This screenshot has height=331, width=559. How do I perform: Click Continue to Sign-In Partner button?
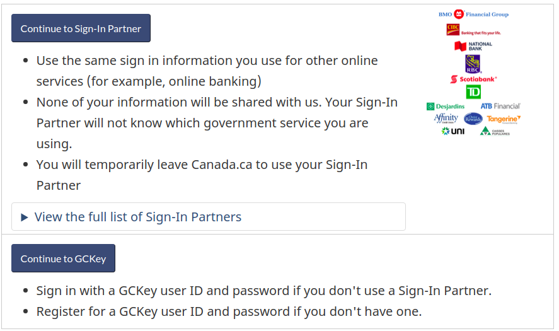(x=81, y=28)
